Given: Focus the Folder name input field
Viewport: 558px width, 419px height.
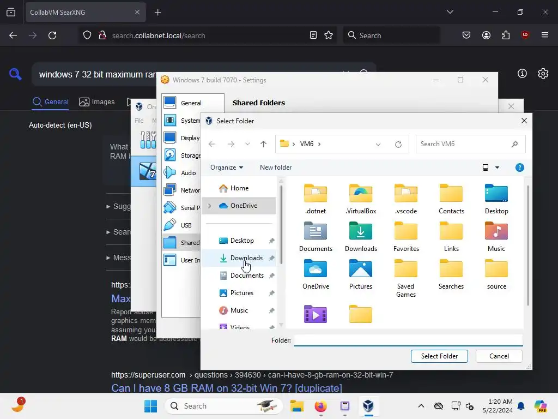Looking at the screenshot, I should [x=408, y=340].
